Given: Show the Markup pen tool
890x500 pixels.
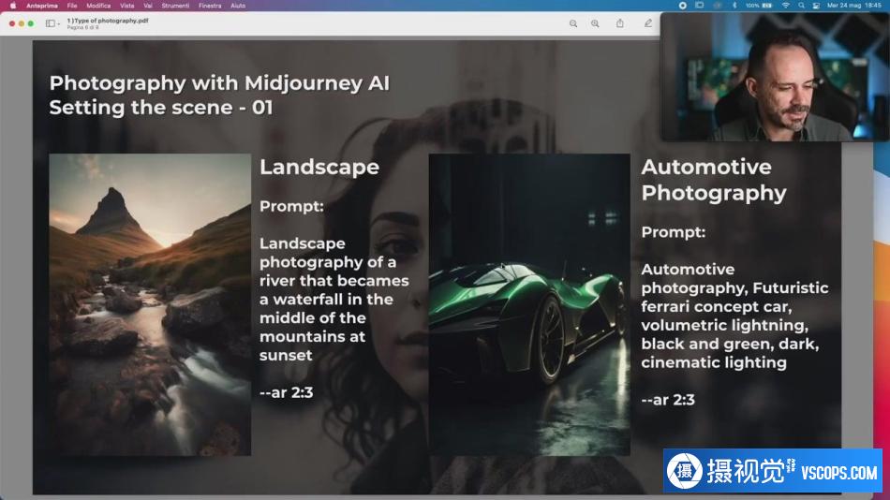Looking at the screenshot, I should 647,23.
